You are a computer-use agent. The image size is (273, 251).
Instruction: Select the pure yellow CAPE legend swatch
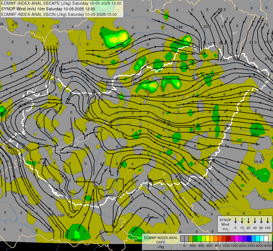(x=207, y=238)
